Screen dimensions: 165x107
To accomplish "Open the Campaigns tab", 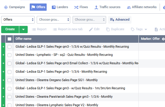I will (x=14, y=7).
